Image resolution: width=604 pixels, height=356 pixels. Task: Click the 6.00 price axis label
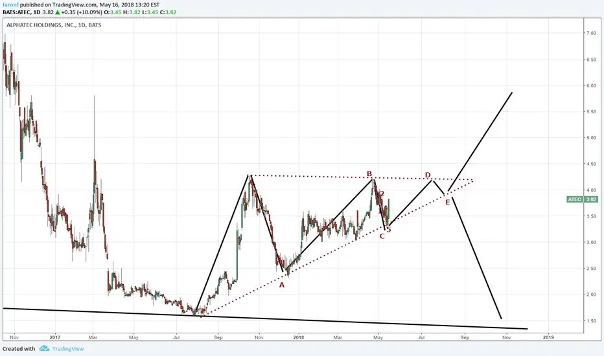pos(591,86)
